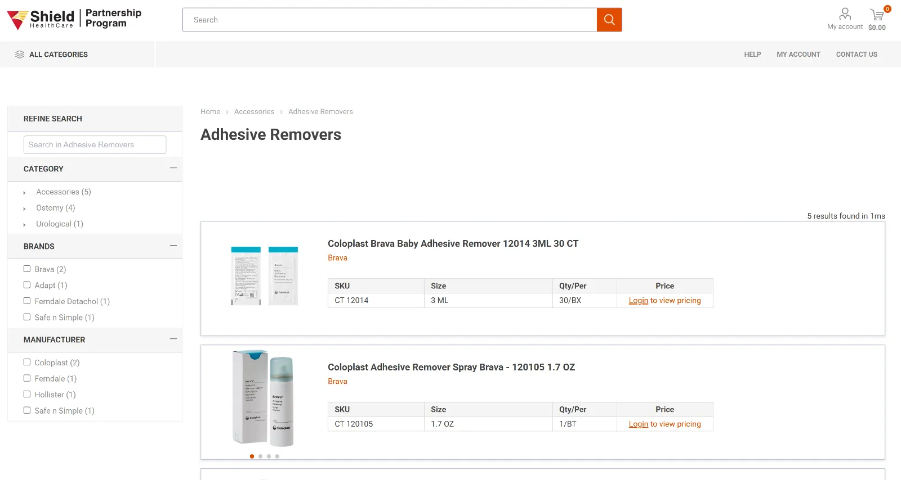Viewport: 901px width, 480px height.
Task: Click Login link for CT 120105 pricing
Action: coord(638,424)
